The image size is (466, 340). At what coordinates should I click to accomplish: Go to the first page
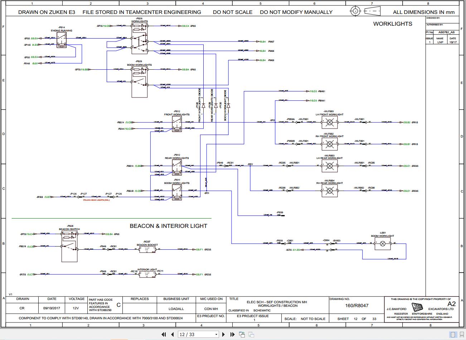(x=164, y=334)
